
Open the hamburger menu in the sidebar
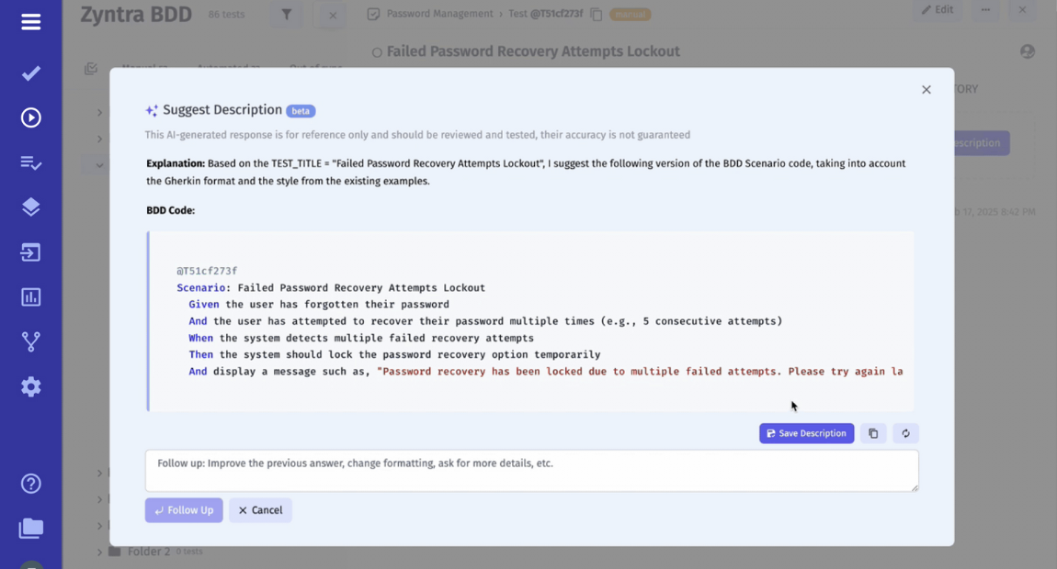click(x=30, y=22)
